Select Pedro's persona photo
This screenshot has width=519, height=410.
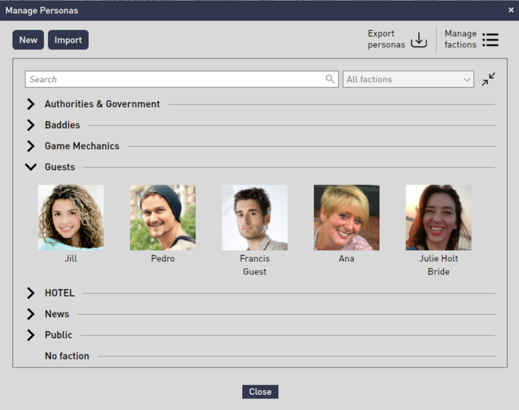click(x=162, y=217)
